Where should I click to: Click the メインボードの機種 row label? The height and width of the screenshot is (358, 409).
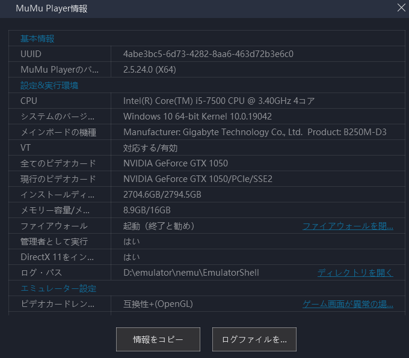[58, 132]
